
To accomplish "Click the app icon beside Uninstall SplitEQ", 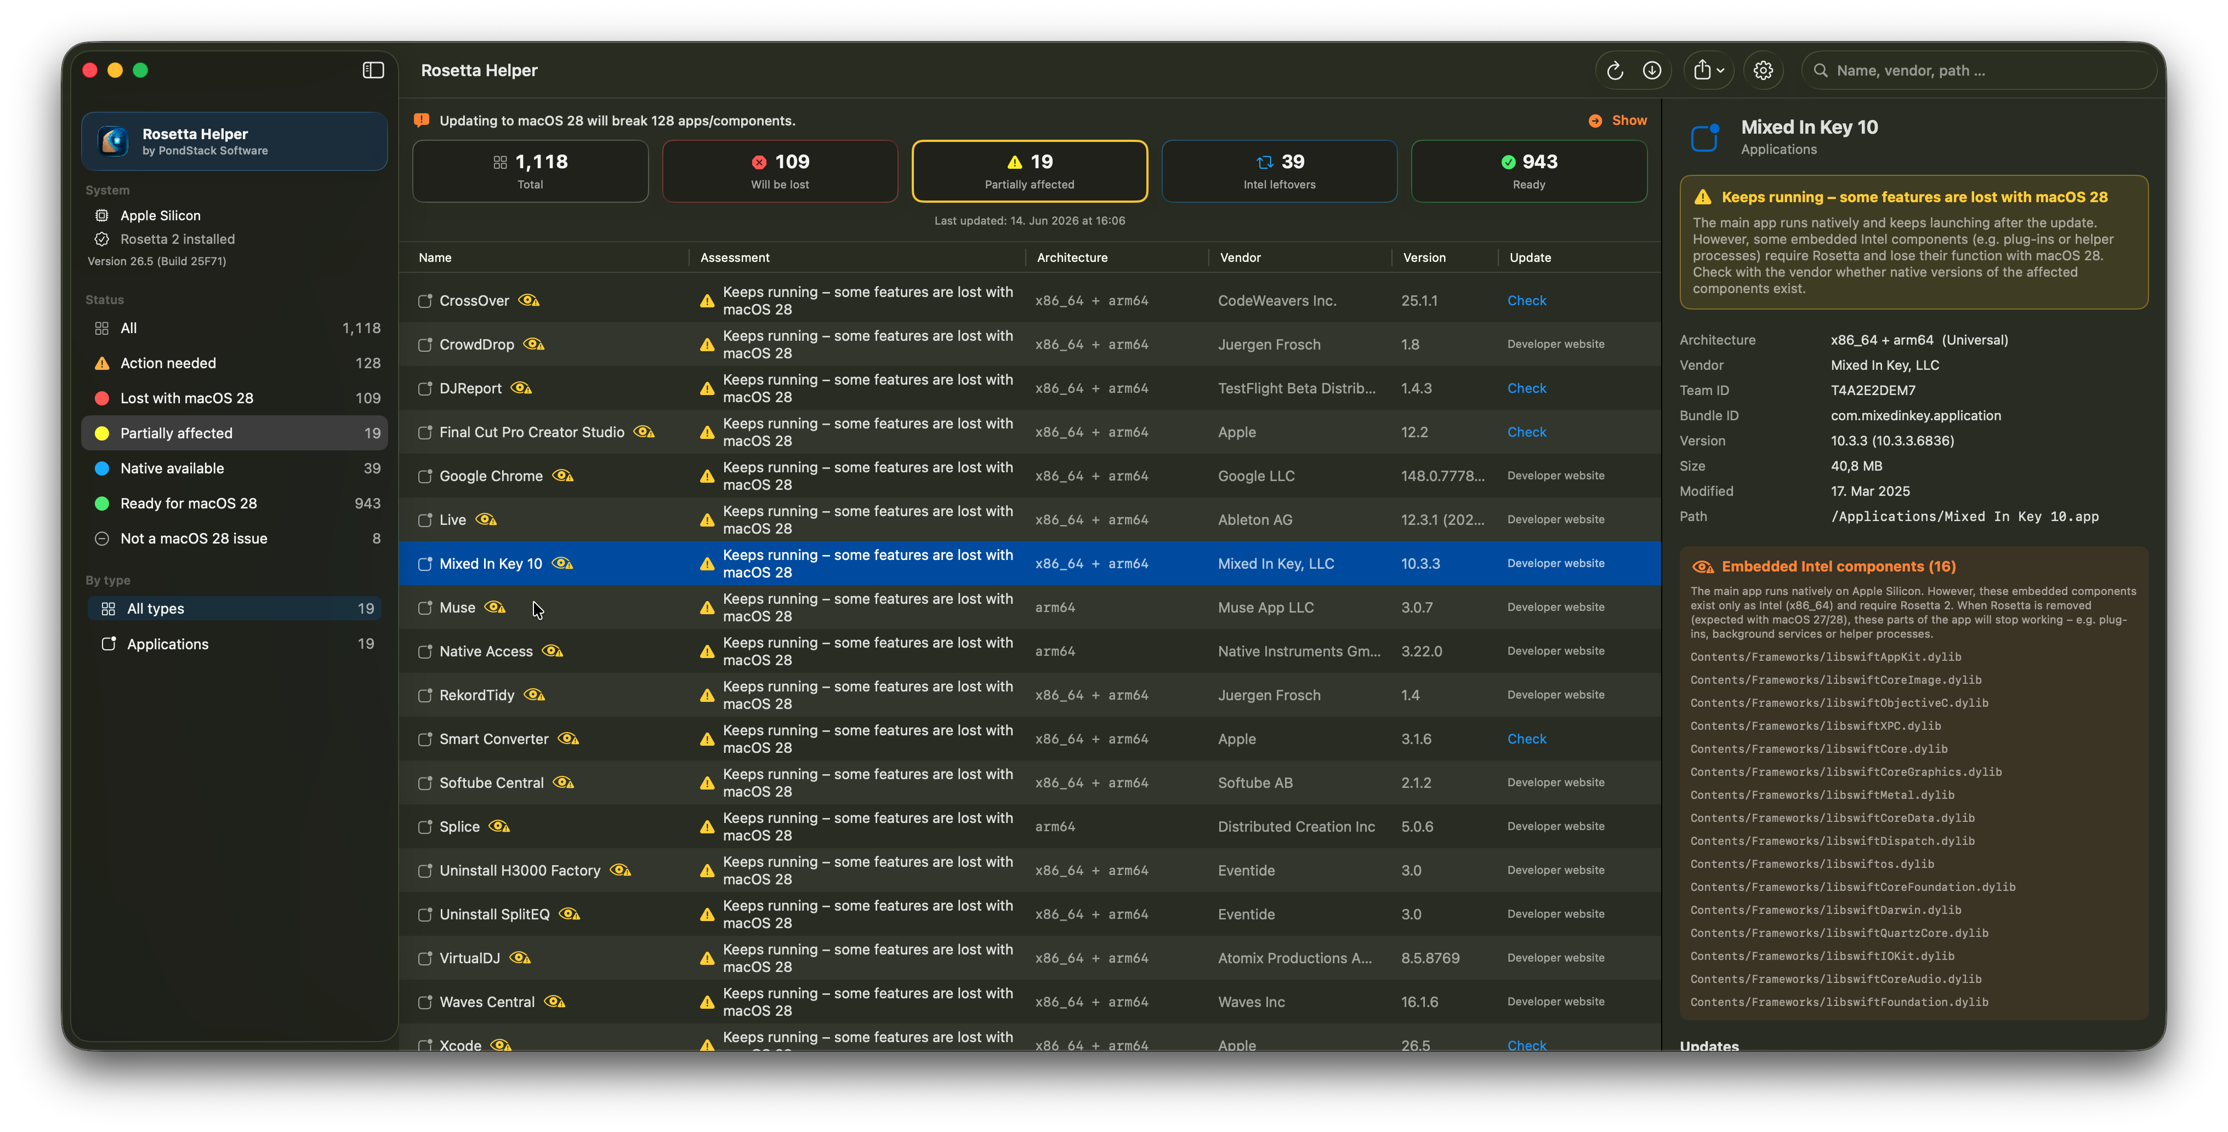I will click(x=425, y=914).
